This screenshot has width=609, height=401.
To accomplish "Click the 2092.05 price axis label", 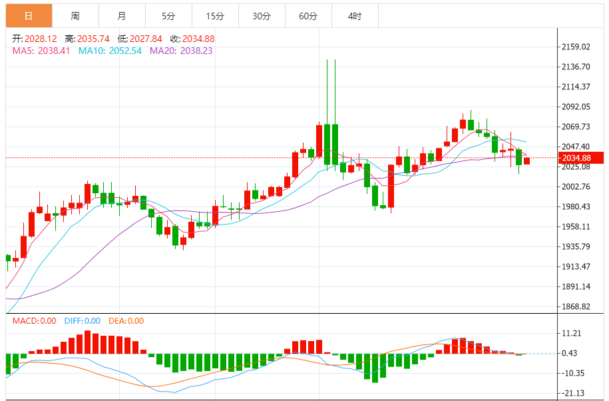I will (576, 107).
